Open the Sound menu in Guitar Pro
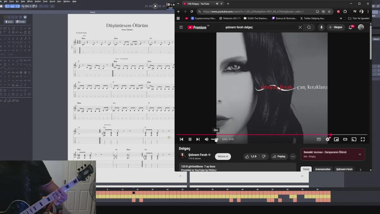The width and height of the screenshot is (380, 214). [52, 1]
